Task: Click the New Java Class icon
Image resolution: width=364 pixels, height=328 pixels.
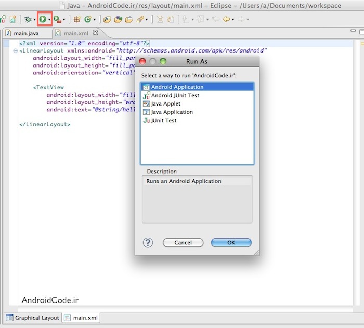Action: (88, 19)
